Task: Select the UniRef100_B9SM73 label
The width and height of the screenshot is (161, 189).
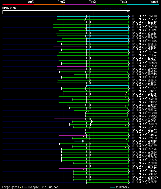Action: pos(144,63)
